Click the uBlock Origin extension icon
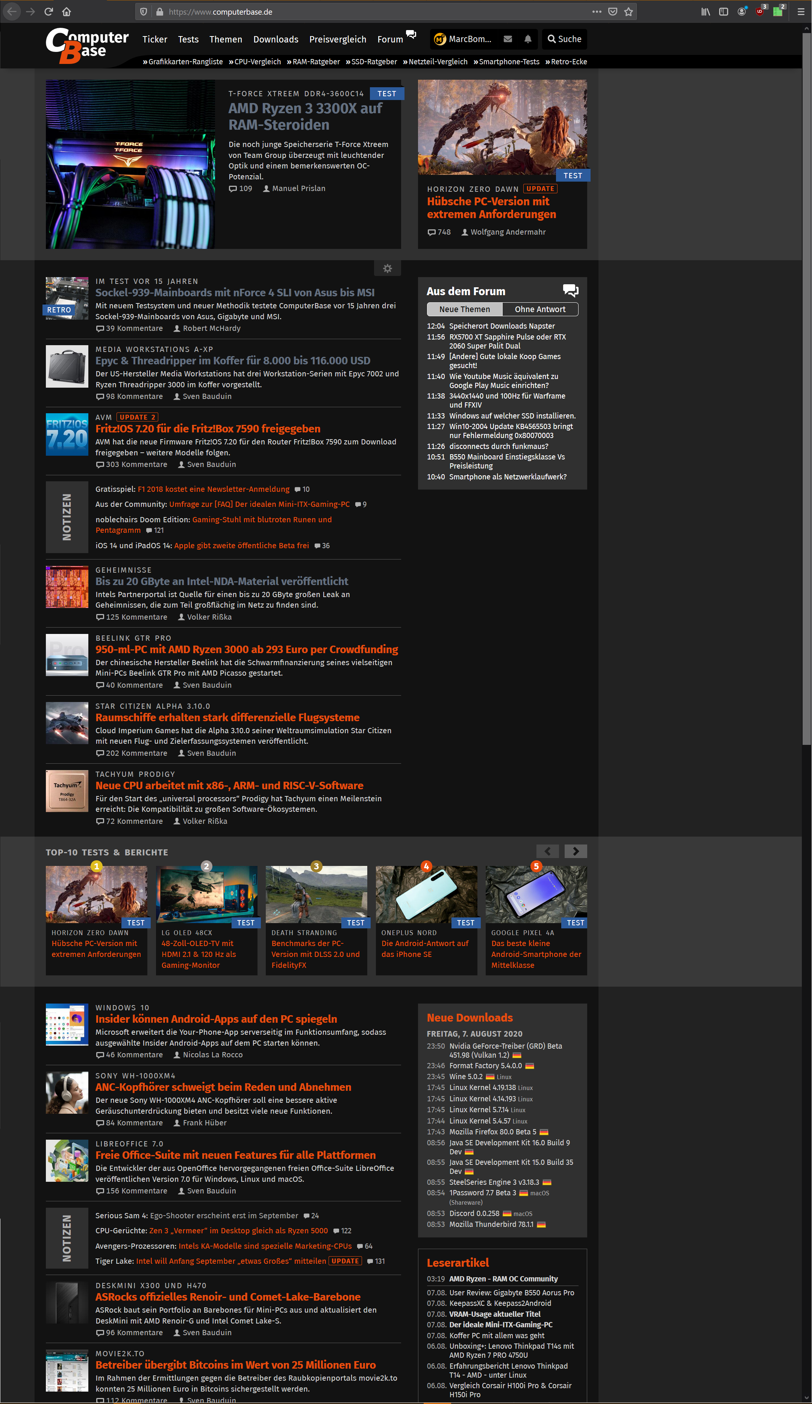Viewport: 812px width, 1404px height. pyautogui.click(x=760, y=12)
